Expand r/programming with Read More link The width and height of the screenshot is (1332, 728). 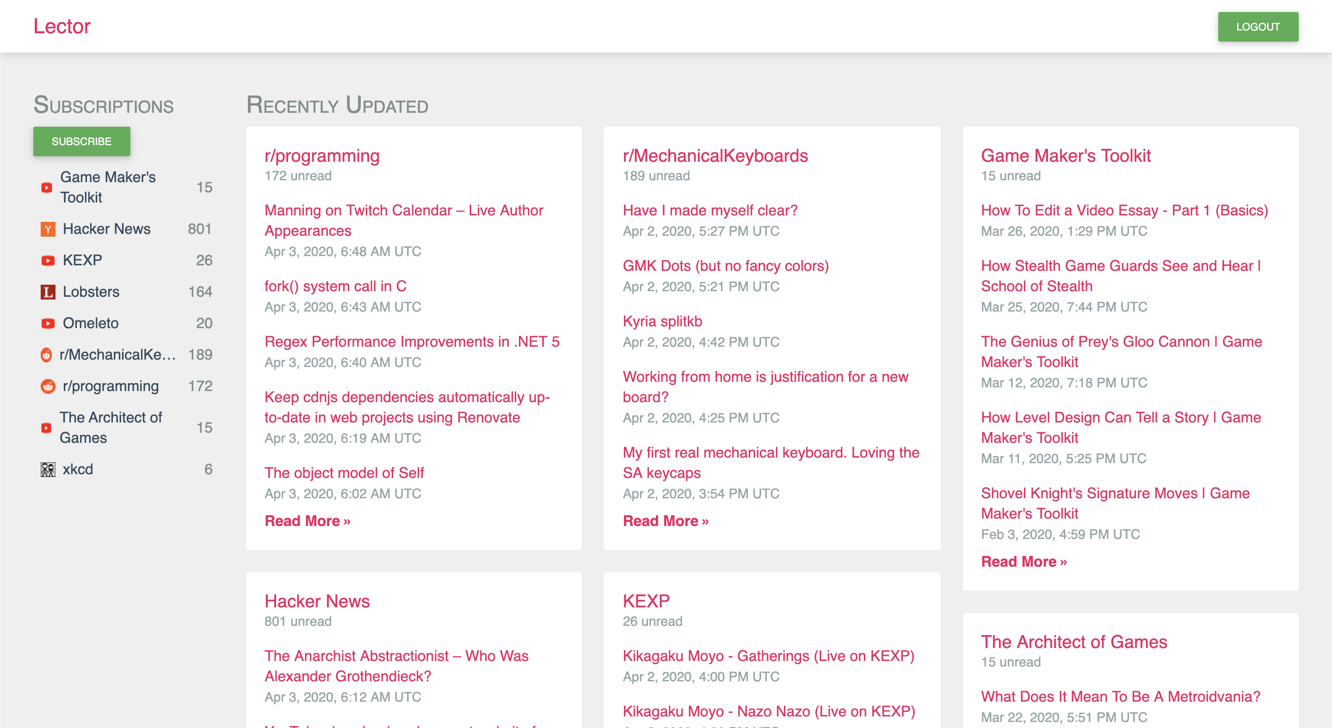tap(307, 521)
